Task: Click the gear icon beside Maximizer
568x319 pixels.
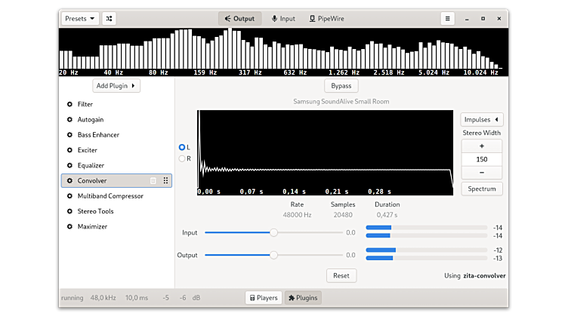Action: 69,227
